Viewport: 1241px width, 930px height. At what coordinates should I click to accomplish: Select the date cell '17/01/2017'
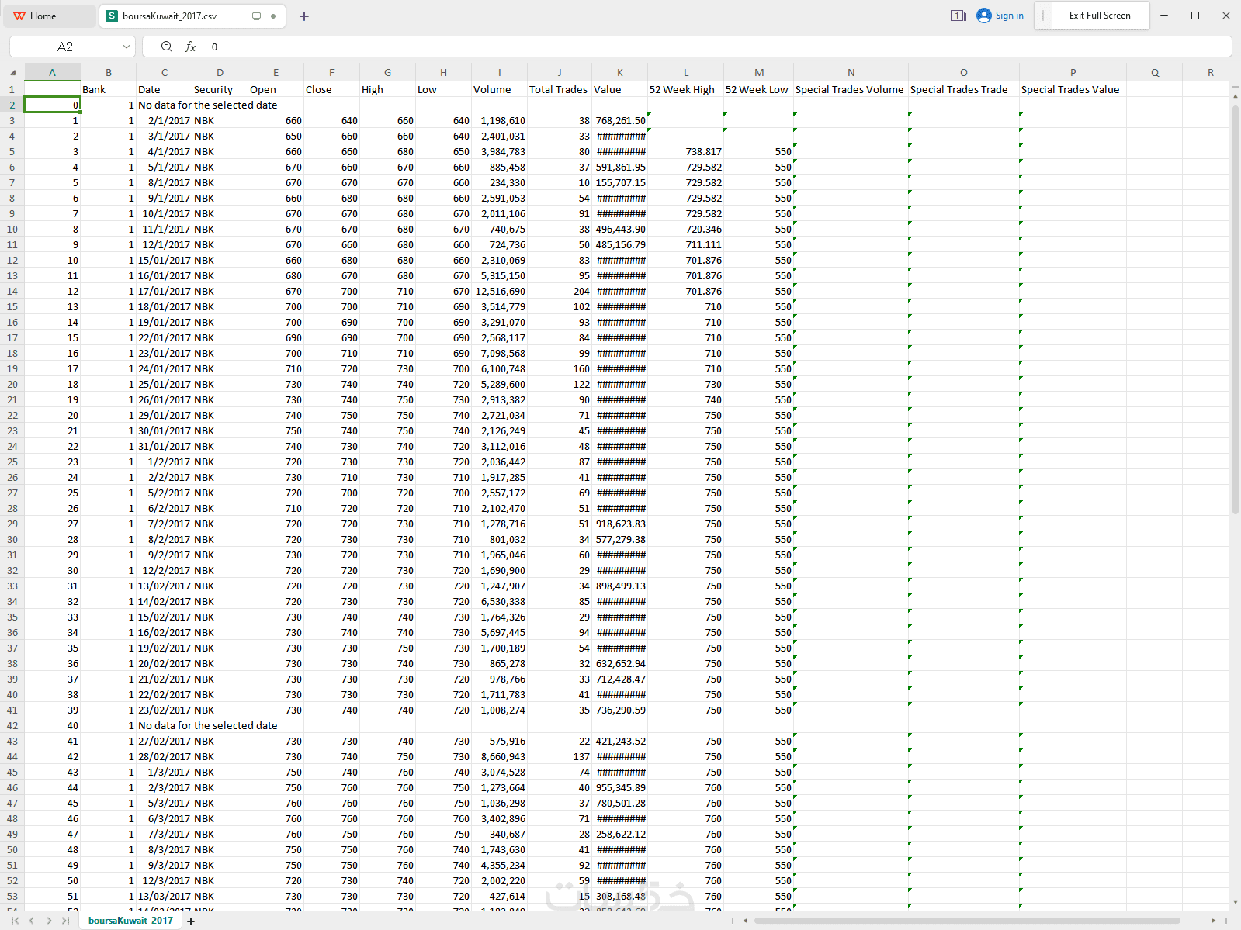164,291
